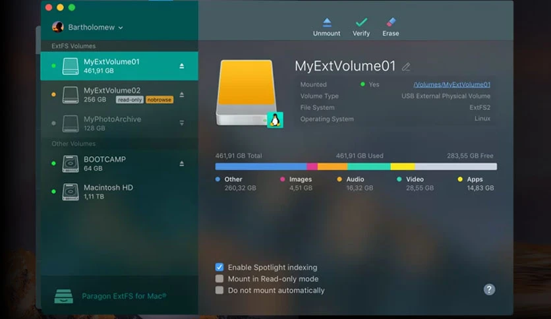
Task: Click the yellow Apps segment of usage bar
Action: 403,167
